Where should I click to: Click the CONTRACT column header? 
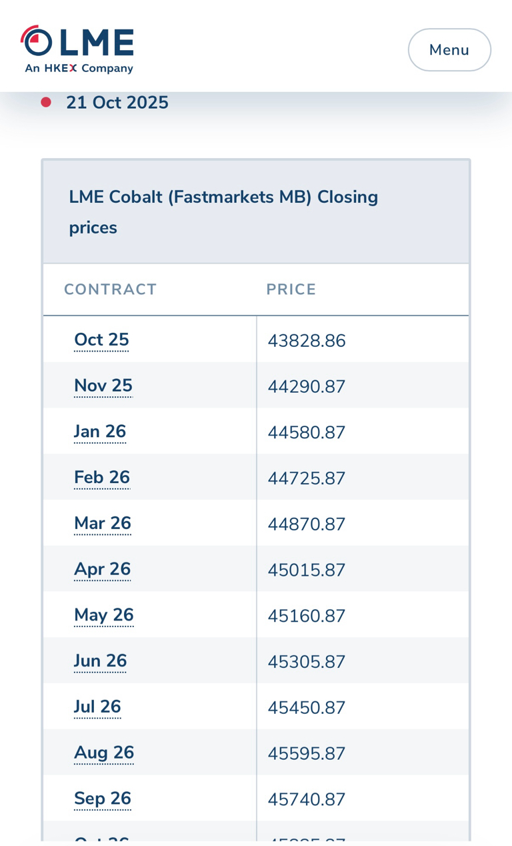[110, 290]
